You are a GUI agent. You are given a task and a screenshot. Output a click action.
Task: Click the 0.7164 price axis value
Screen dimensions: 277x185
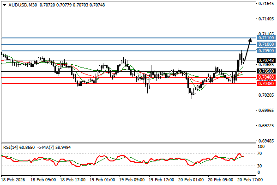click(265, 4)
